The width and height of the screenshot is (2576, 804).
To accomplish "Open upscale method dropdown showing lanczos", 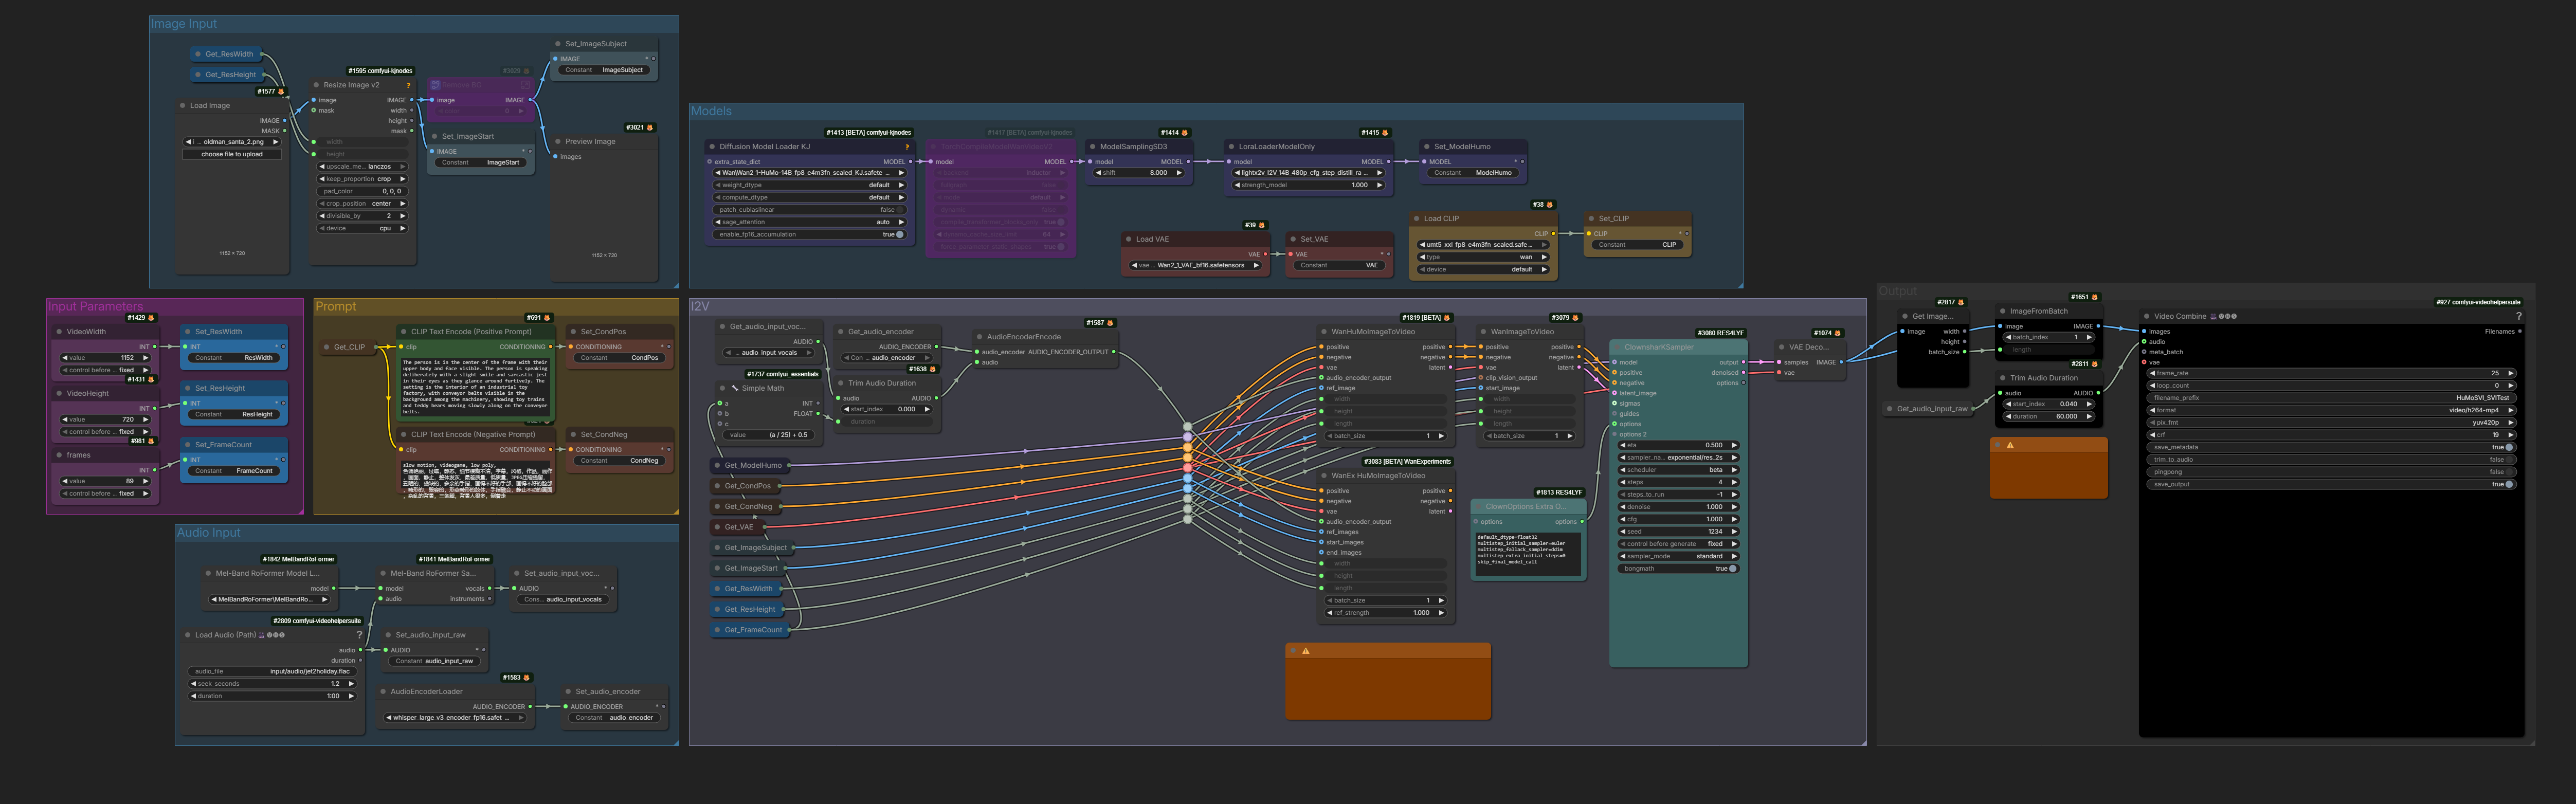I will [x=362, y=167].
